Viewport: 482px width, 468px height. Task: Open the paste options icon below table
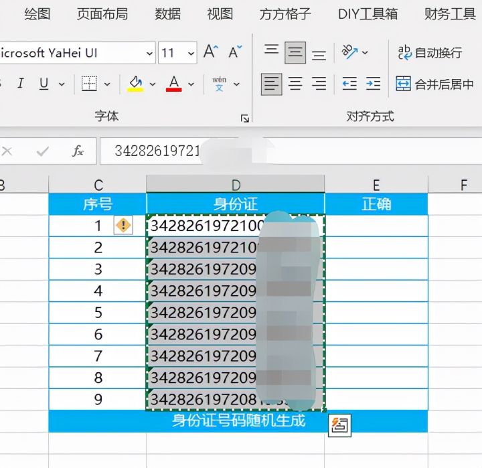pyautogui.click(x=339, y=425)
